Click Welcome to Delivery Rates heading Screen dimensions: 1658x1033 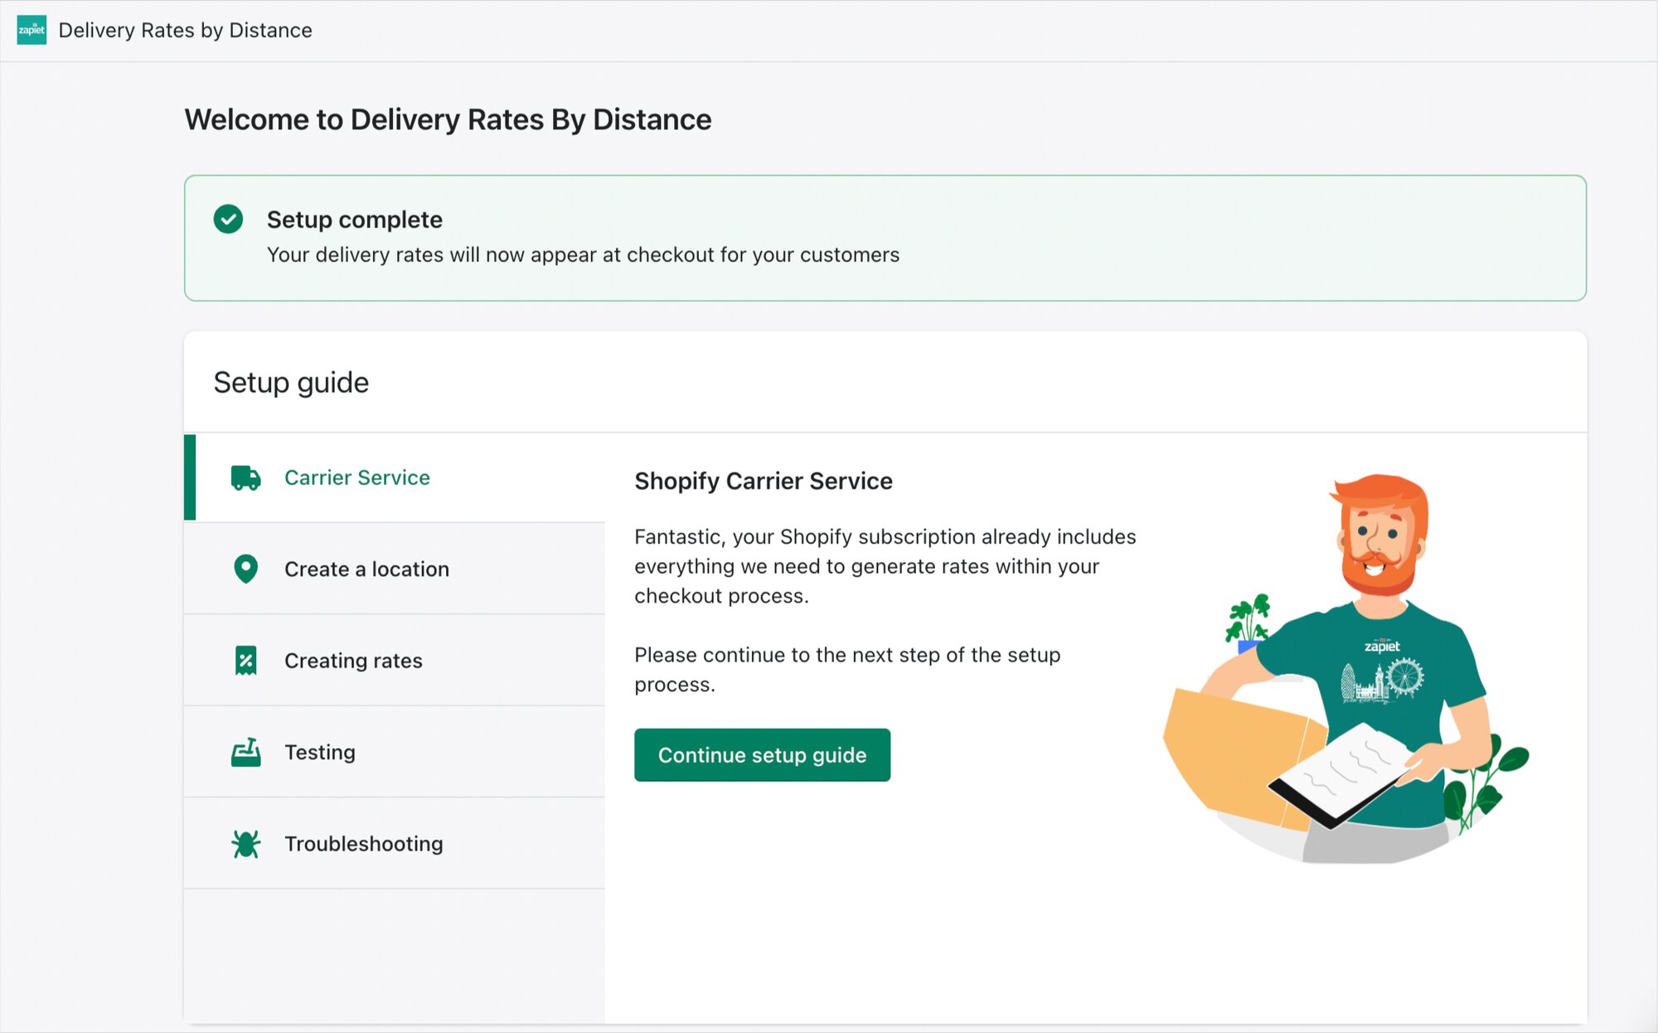448,119
